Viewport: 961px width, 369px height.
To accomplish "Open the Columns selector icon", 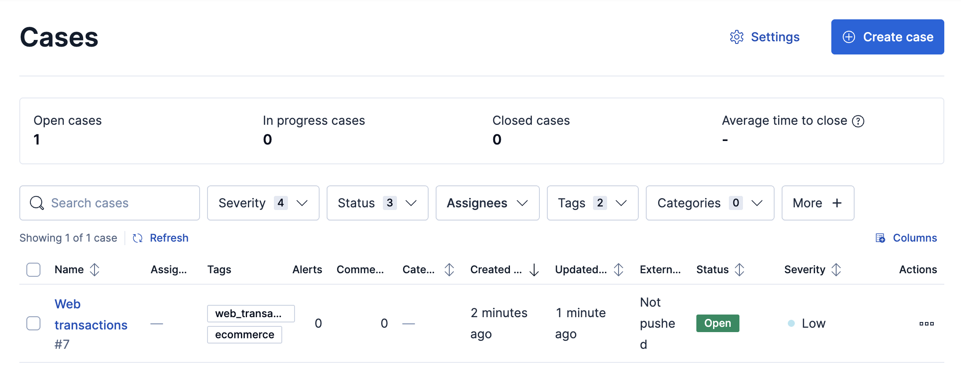I will [881, 238].
